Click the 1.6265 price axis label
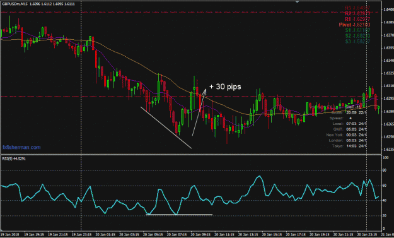The width and height of the screenshot is (394, 238). pos(388,124)
